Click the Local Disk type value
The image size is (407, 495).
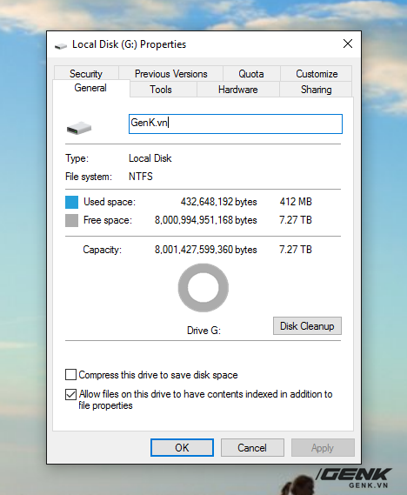coord(150,158)
